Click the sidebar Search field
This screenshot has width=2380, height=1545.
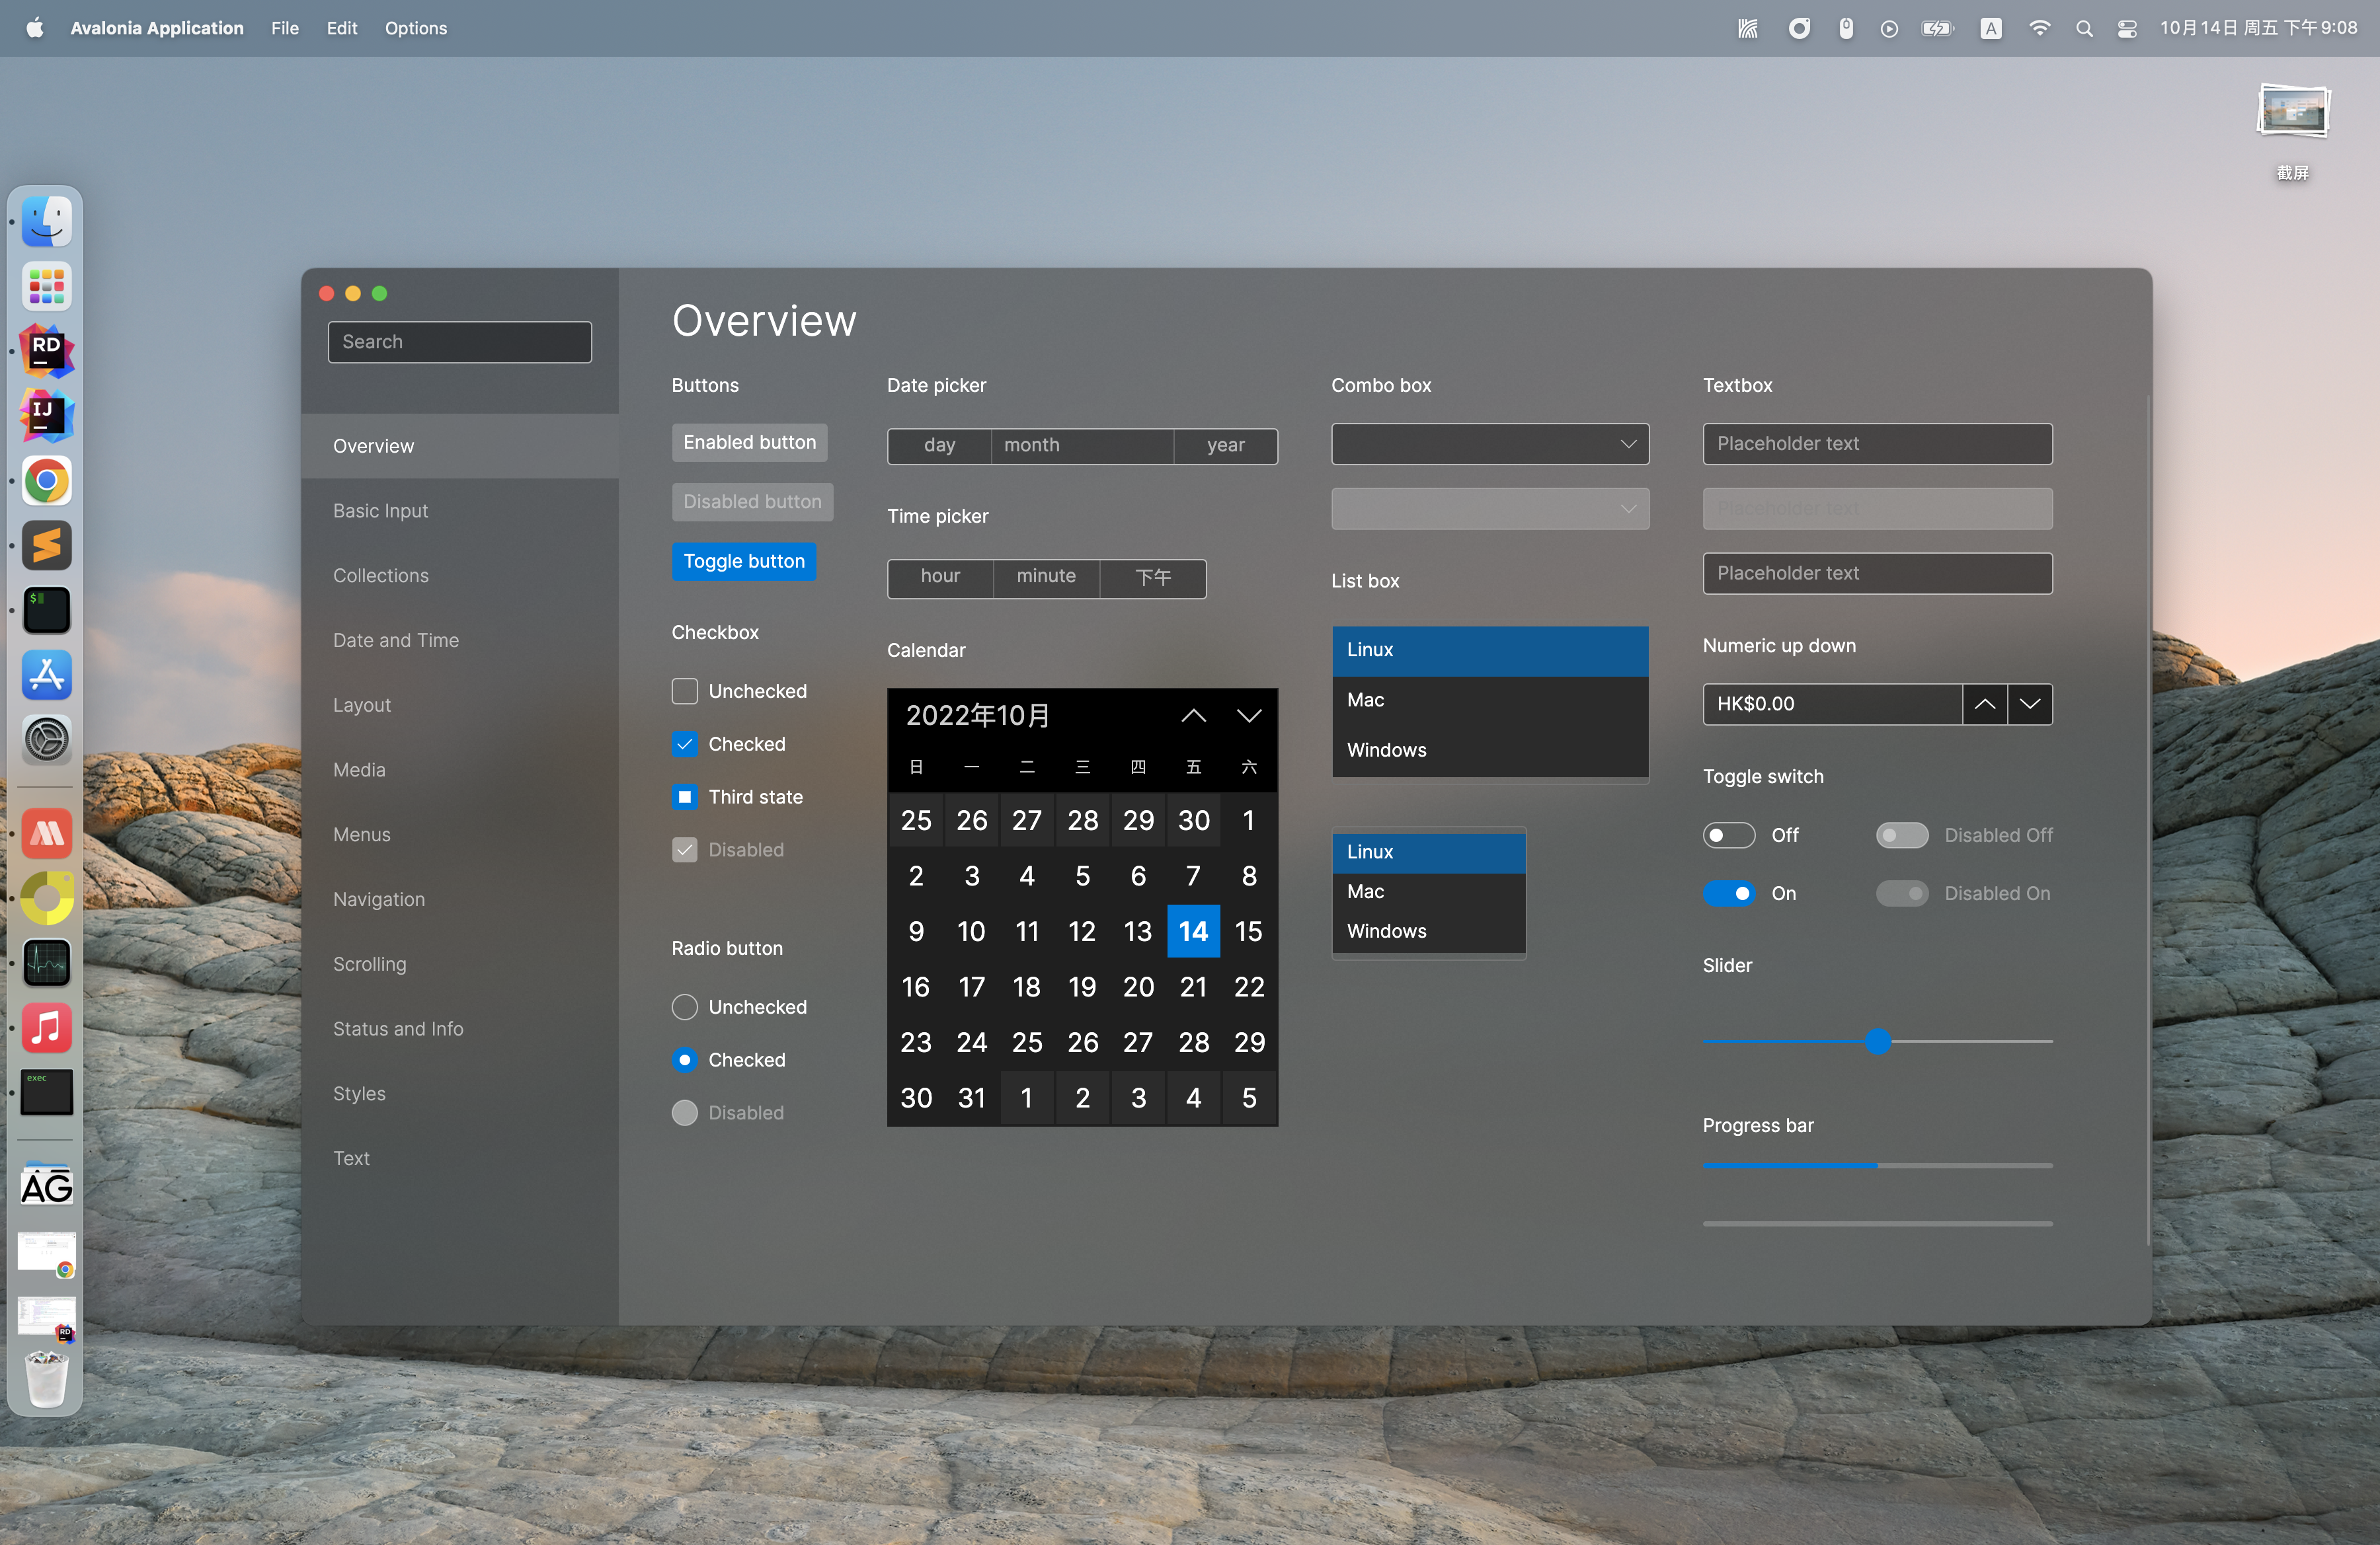click(x=460, y=342)
